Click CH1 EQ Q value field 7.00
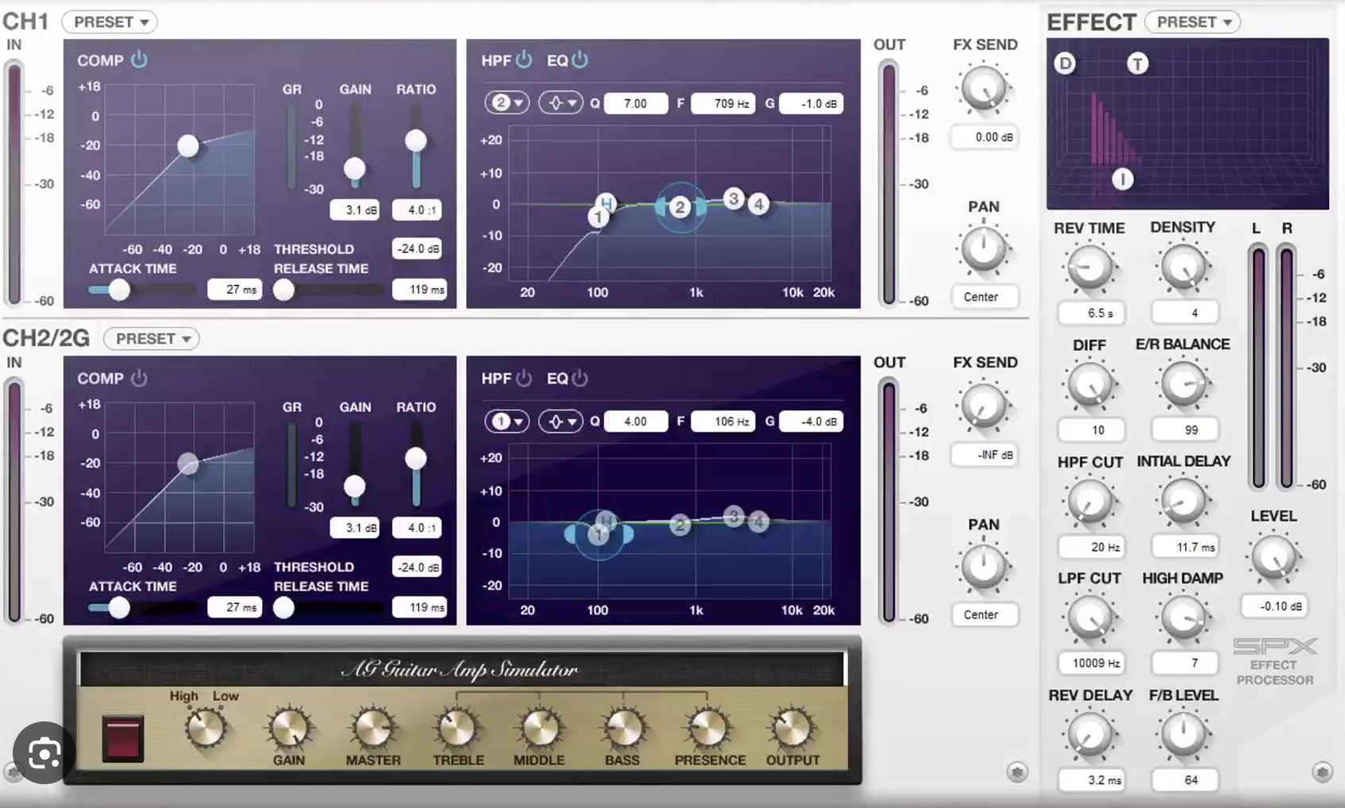1345x808 pixels. click(x=636, y=103)
